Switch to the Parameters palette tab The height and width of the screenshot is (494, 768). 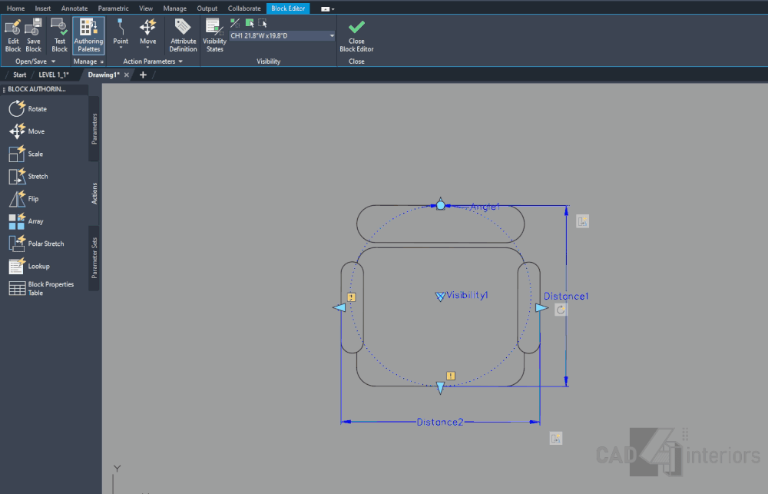[x=94, y=129]
